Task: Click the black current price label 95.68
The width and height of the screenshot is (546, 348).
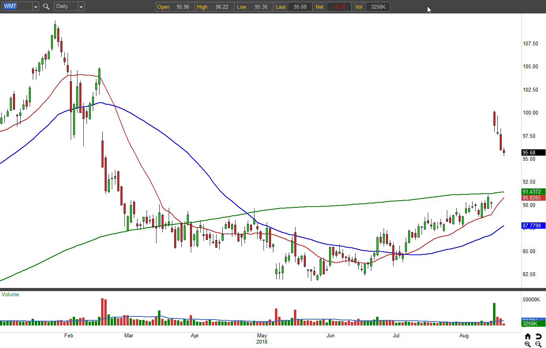Action: point(533,152)
